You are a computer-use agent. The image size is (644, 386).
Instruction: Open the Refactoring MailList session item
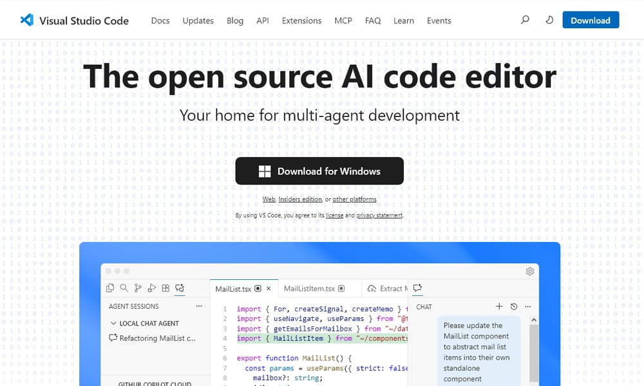point(153,338)
